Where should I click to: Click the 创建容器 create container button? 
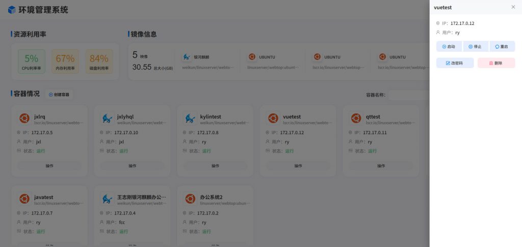(x=59, y=95)
